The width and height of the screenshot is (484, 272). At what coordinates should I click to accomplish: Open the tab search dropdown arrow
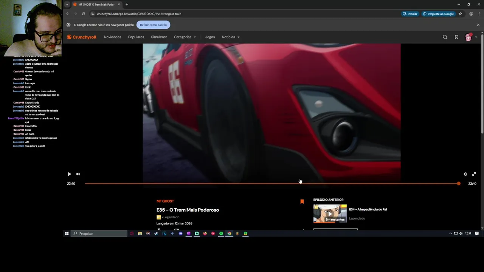[x=67, y=5]
